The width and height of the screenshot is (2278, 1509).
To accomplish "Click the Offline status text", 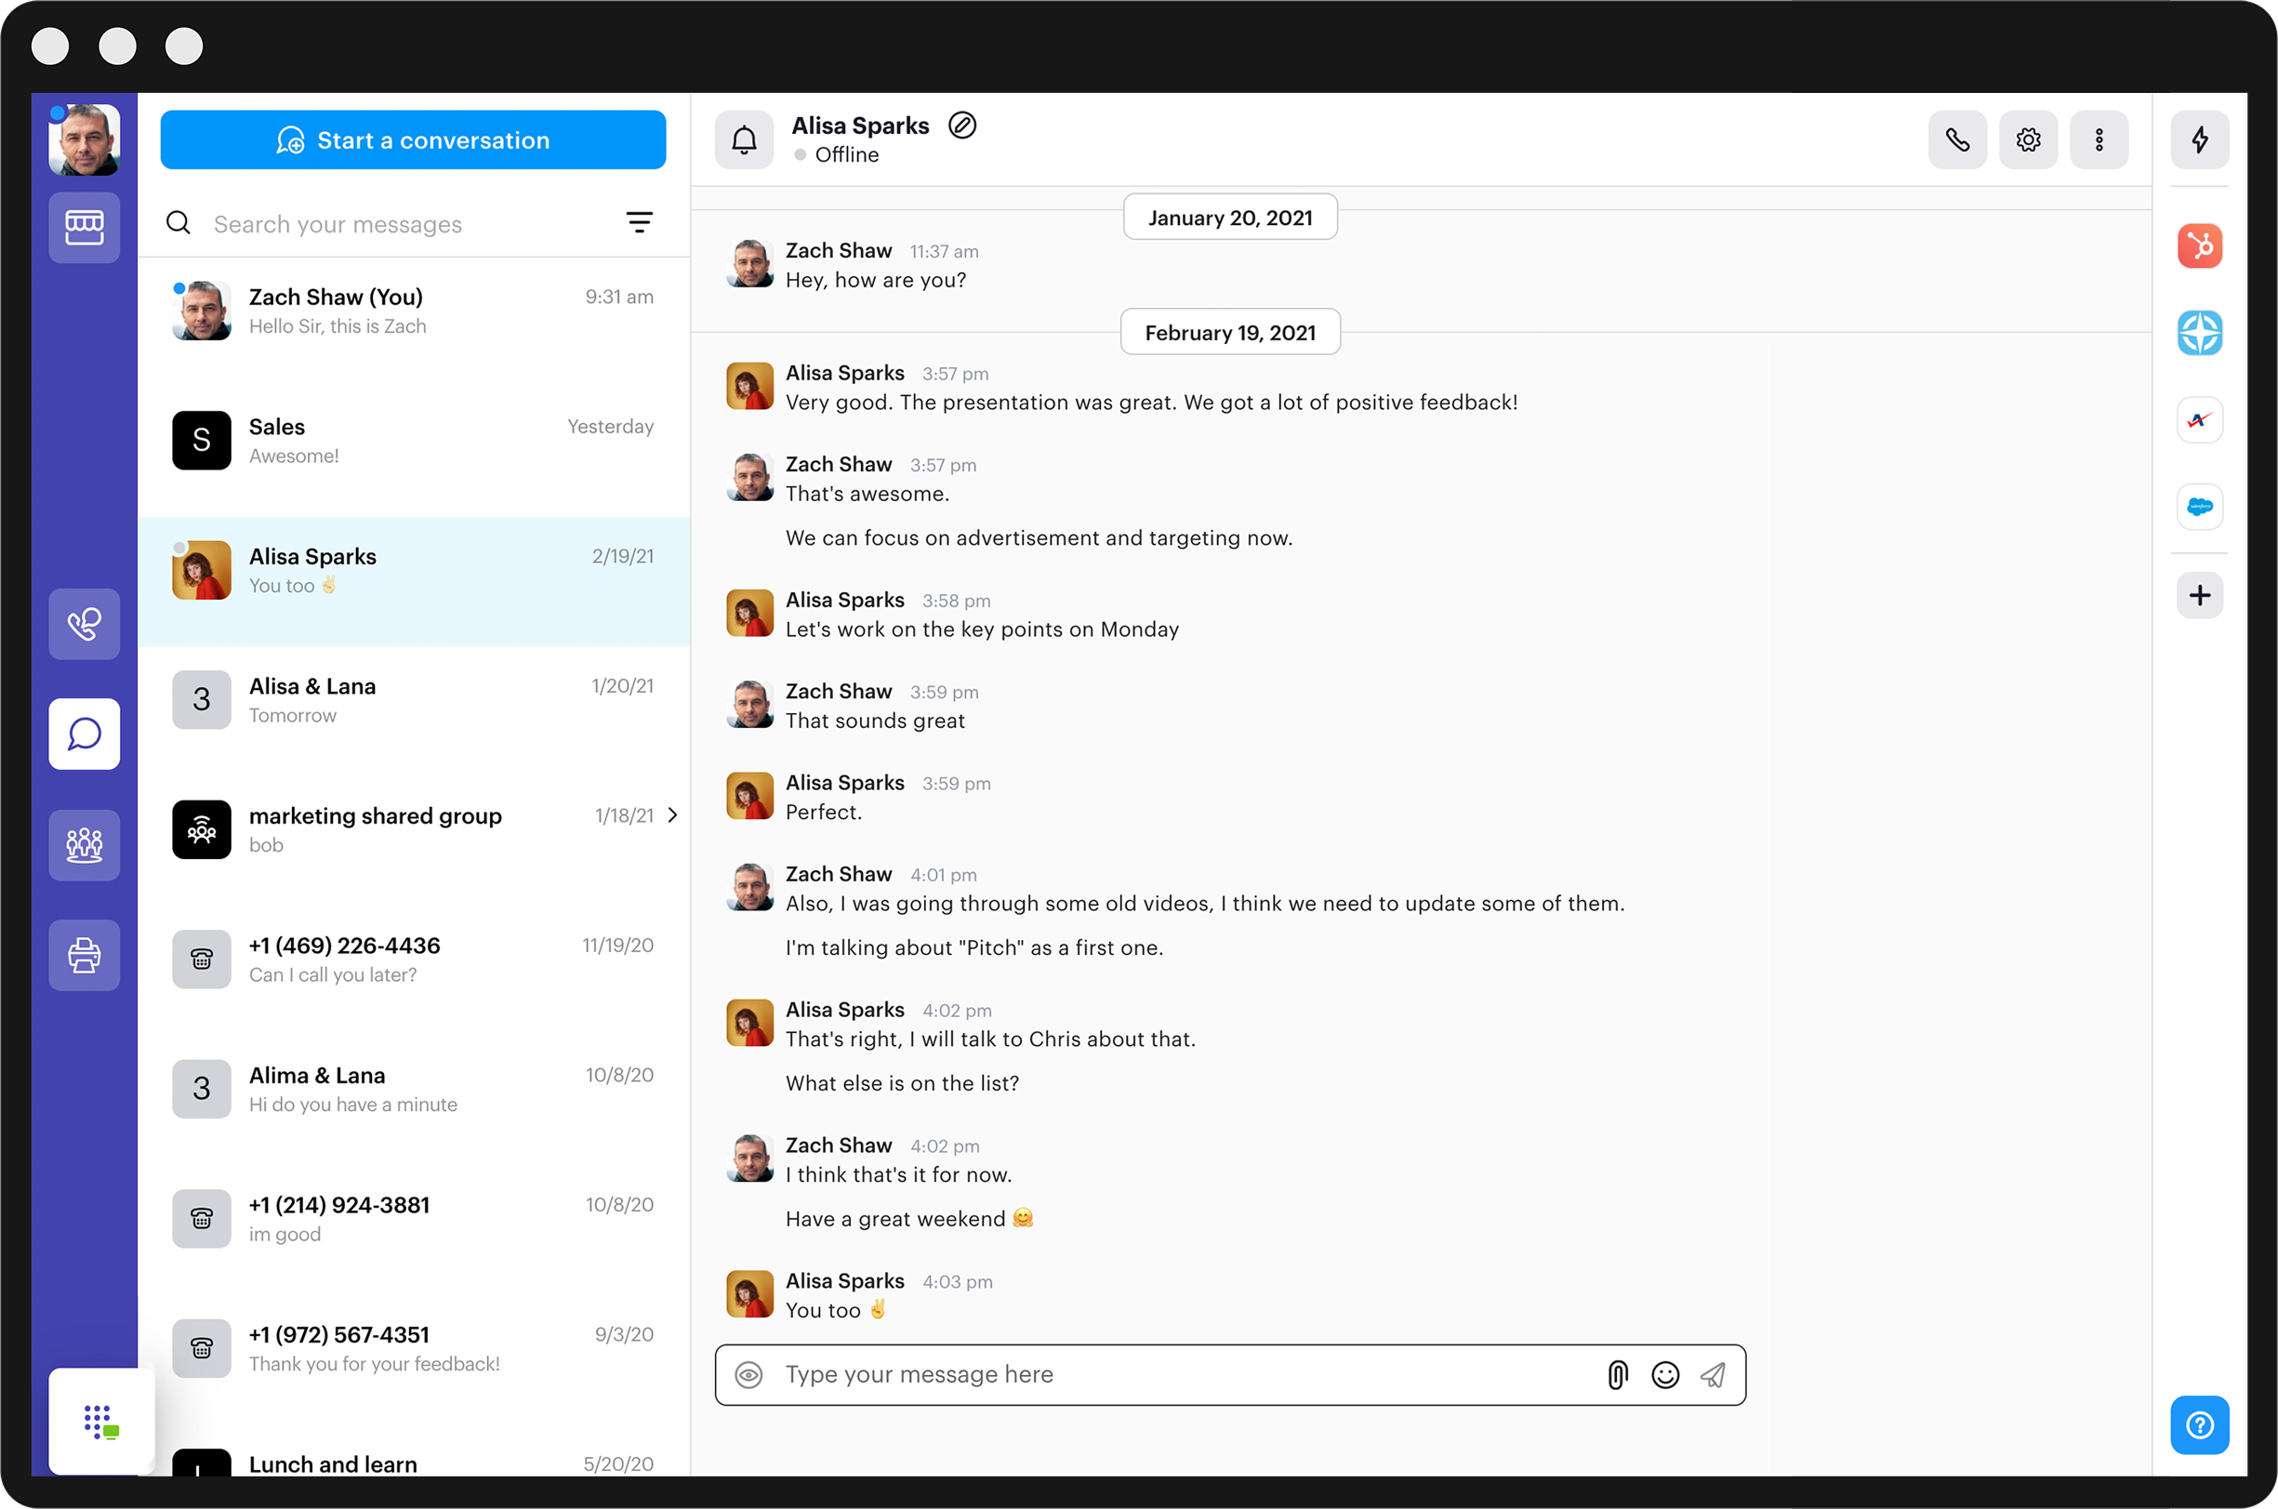I will [x=847, y=155].
